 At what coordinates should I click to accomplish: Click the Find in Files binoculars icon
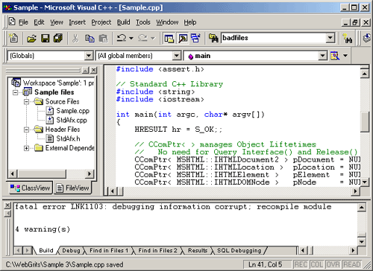(x=213, y=38)
